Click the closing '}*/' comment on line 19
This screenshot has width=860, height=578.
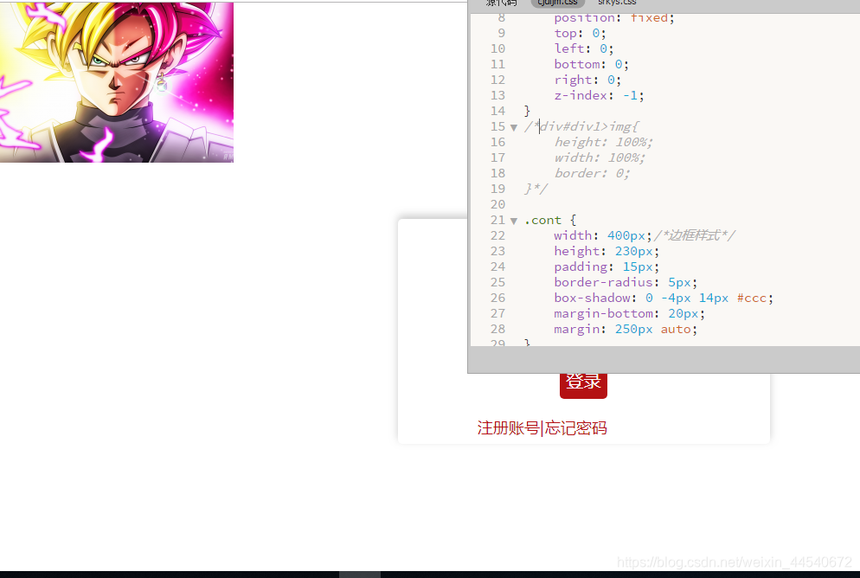(x=536, y=189)
